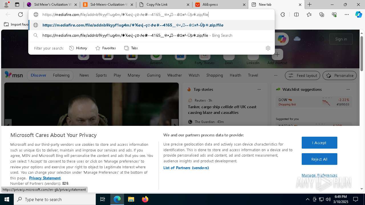This screenshot has width=365, height=205.
Task: Open the Travel category
Action: click(x=253, y=75)
